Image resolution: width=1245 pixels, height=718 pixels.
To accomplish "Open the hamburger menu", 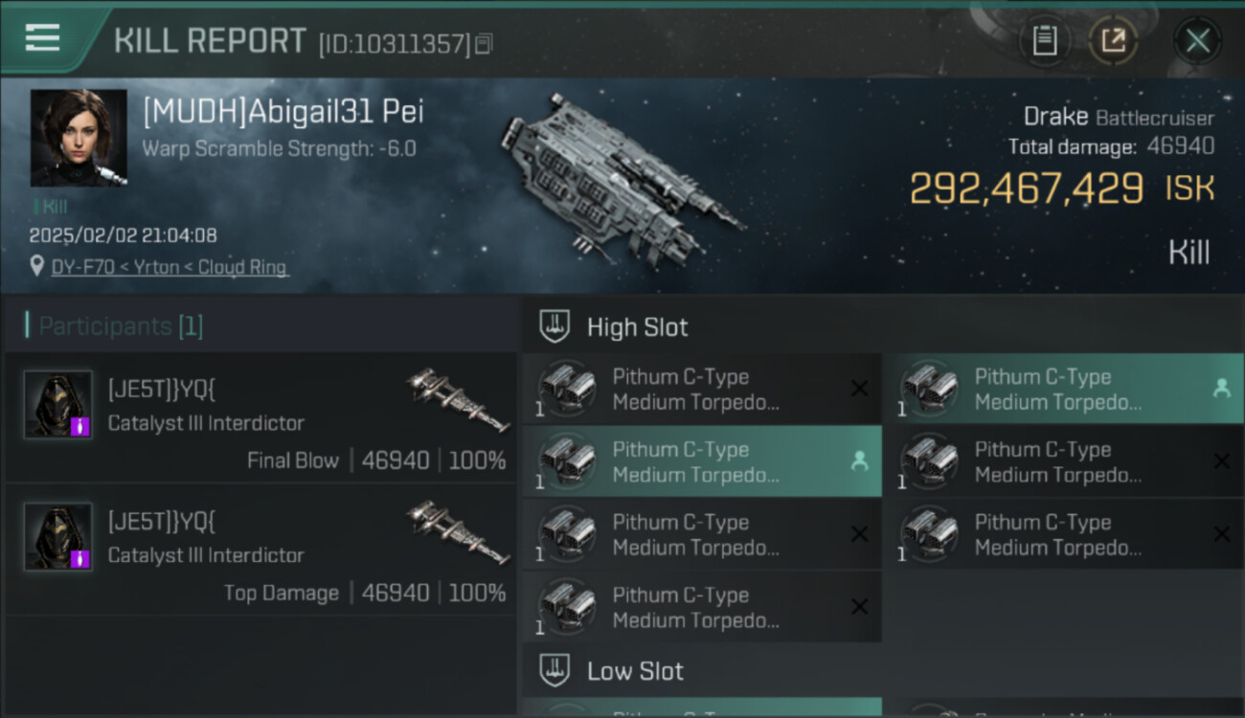I will 43,38.
